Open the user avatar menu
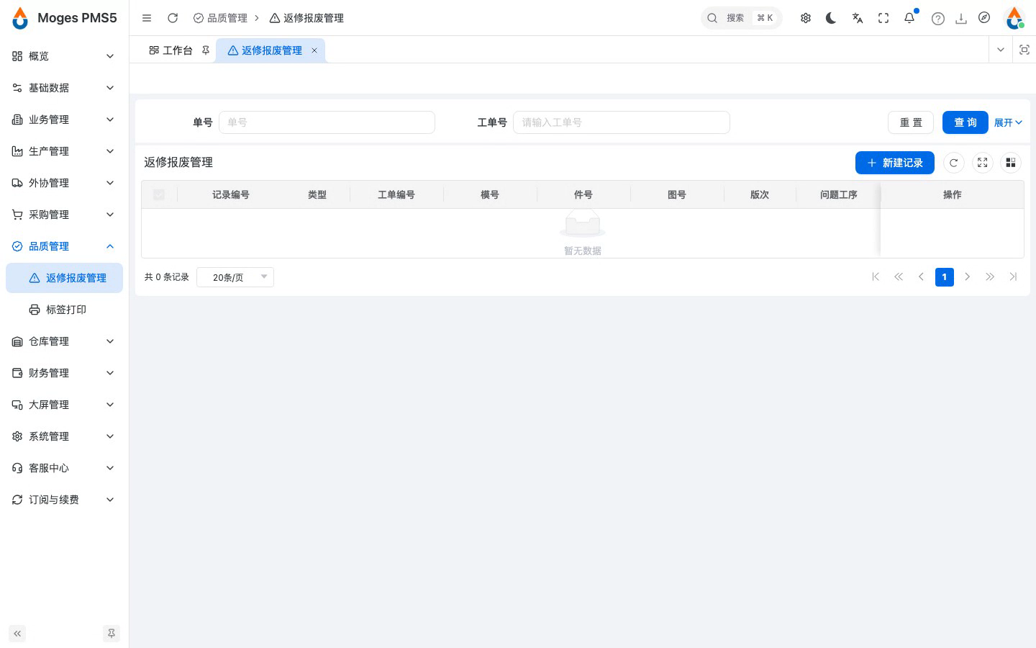1036x648 pixels. pyautogui.click(x=1014, y=18)
